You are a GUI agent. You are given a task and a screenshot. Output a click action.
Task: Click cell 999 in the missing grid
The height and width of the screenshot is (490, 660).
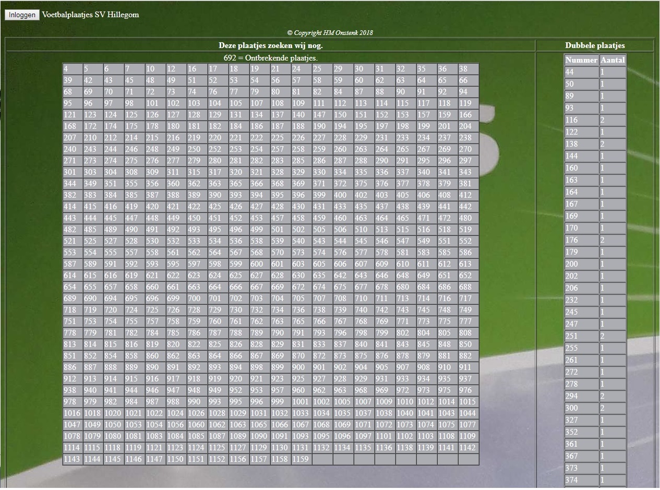pos(281,402)
